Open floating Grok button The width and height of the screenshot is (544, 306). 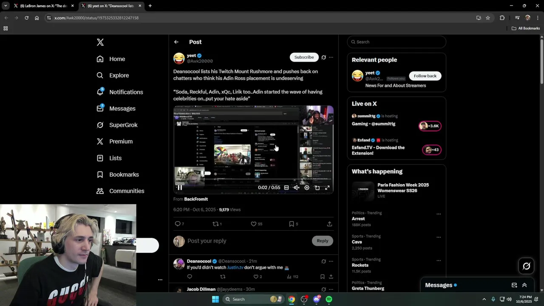(527, 266)
